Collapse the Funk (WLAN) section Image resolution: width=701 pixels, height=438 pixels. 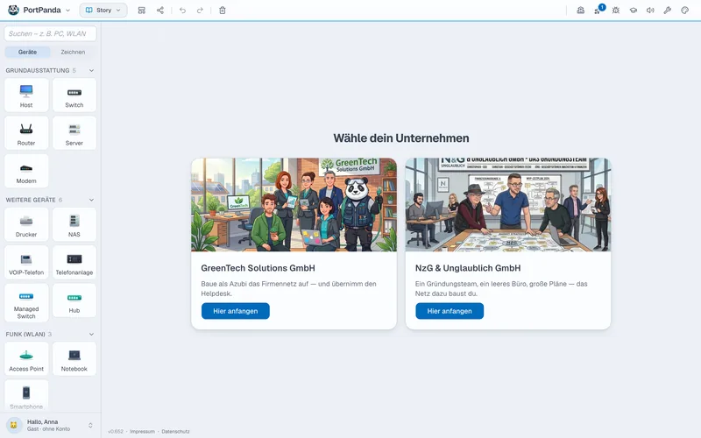coord(91,335)
